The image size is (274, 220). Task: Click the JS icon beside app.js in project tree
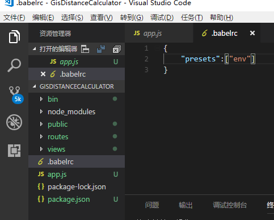pos(41,174)
